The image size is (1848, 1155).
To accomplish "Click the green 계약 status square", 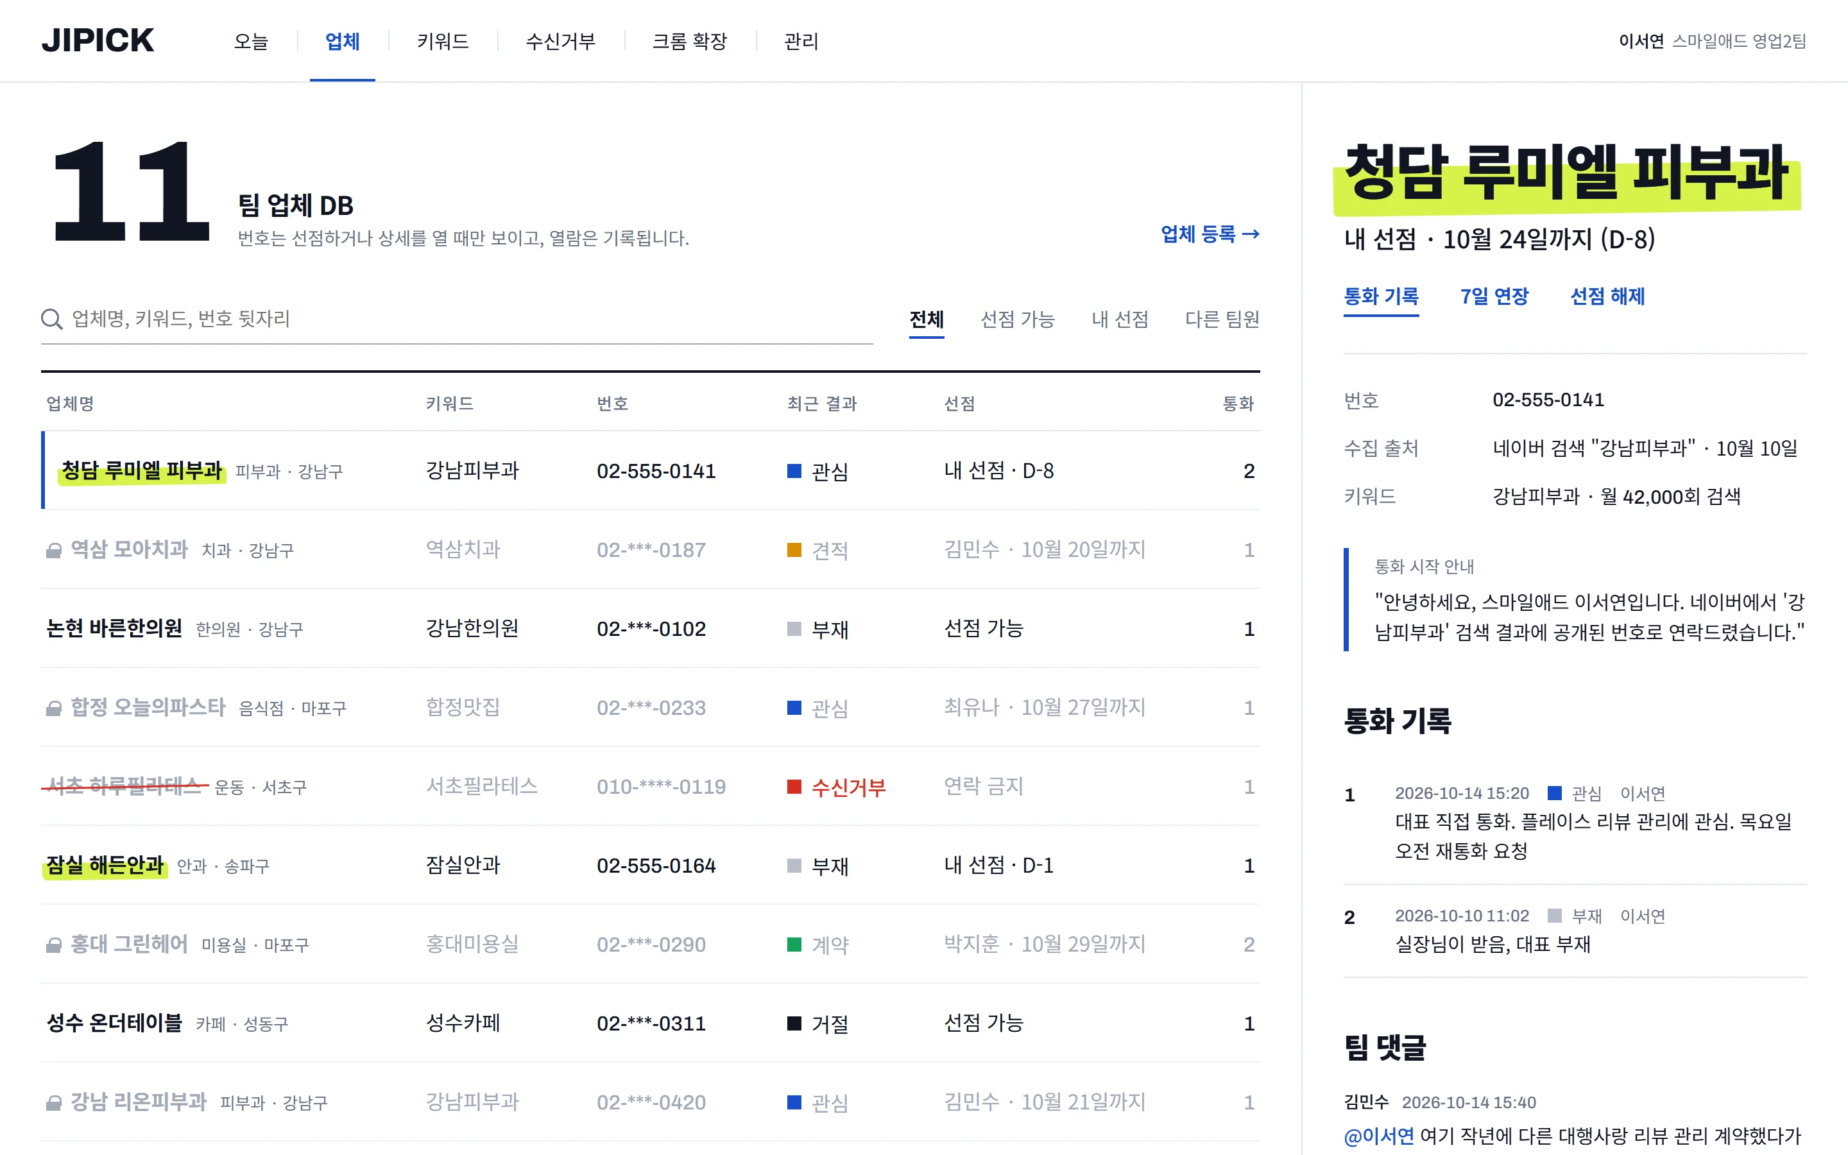I will click(794, 945).
